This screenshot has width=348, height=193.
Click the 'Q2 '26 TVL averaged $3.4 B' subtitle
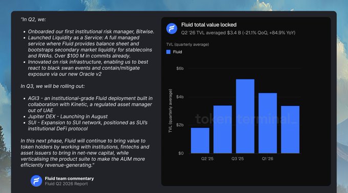pos(238,33)
